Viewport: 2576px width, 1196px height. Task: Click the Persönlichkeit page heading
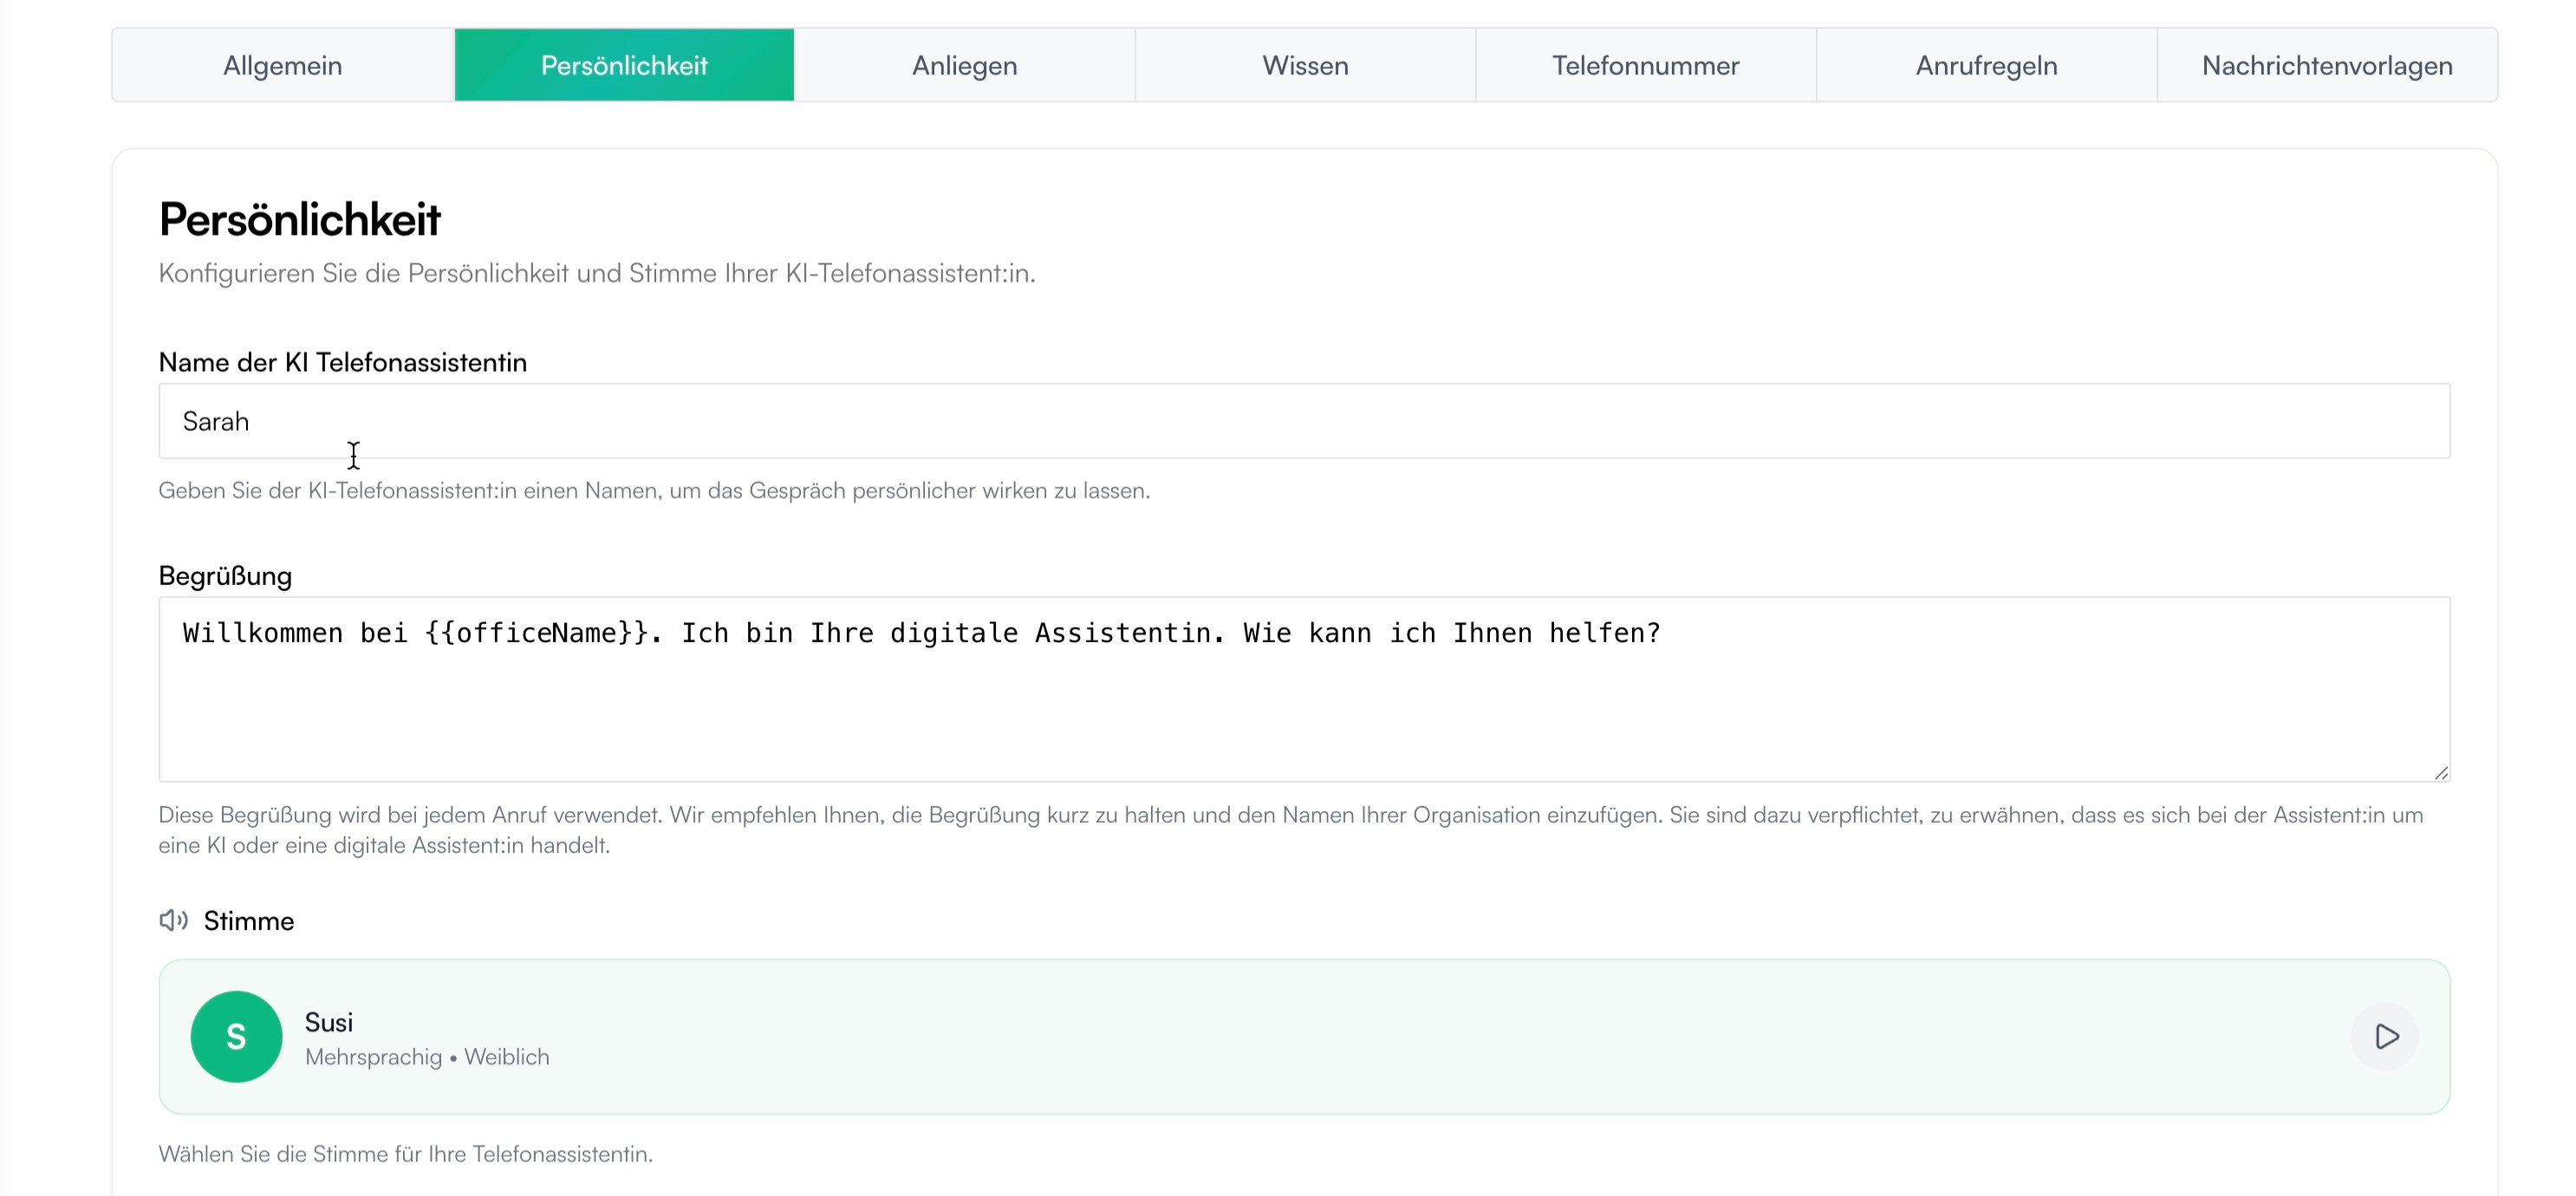[x=299, y=219]
